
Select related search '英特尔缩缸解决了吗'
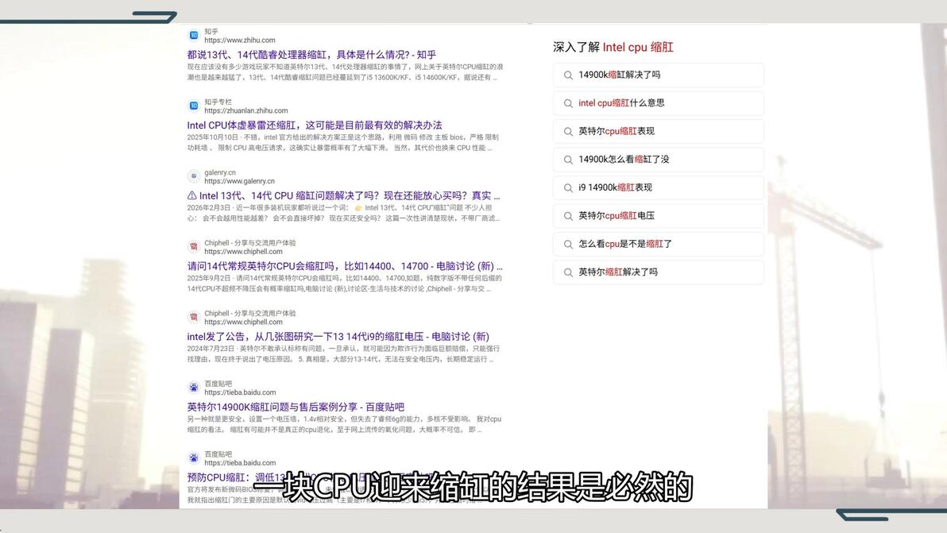pyautogui.click(x=658, y=272)
